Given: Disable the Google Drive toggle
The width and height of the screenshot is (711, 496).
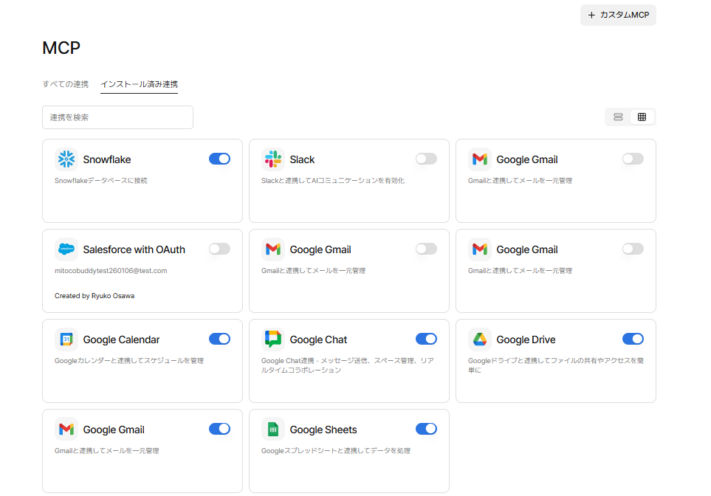Looking at the screenshot, I should click(633, 339).
